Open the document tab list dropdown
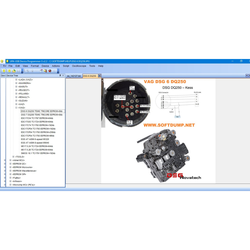The image size is (250, 250). coord(247,75)
